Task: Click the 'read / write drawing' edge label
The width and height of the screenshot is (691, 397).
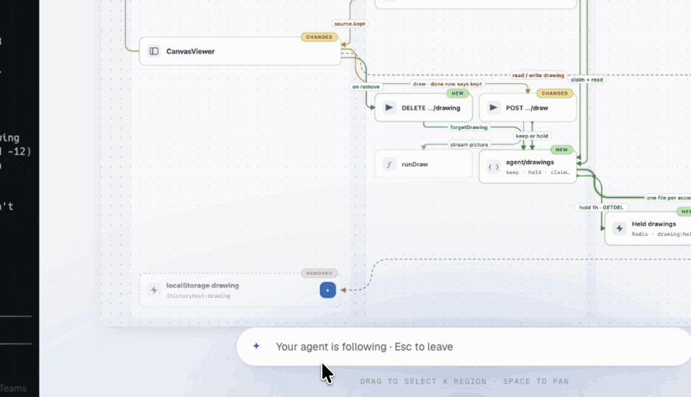Action: click(x=538, y=76)
